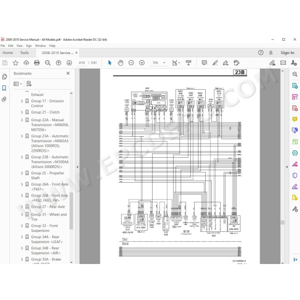The height and width of the screenshot is (300, 300).
Task: Open Create PDF tool in right pane
Action: tap(295, 108)
